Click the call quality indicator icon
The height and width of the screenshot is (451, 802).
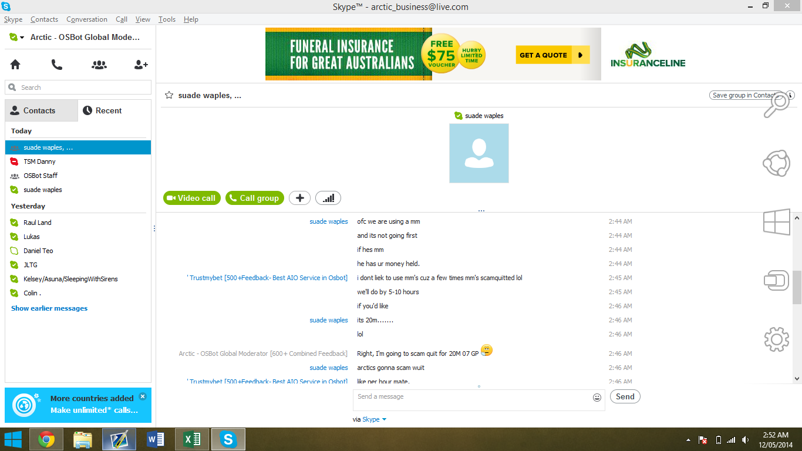coord(328,198)
